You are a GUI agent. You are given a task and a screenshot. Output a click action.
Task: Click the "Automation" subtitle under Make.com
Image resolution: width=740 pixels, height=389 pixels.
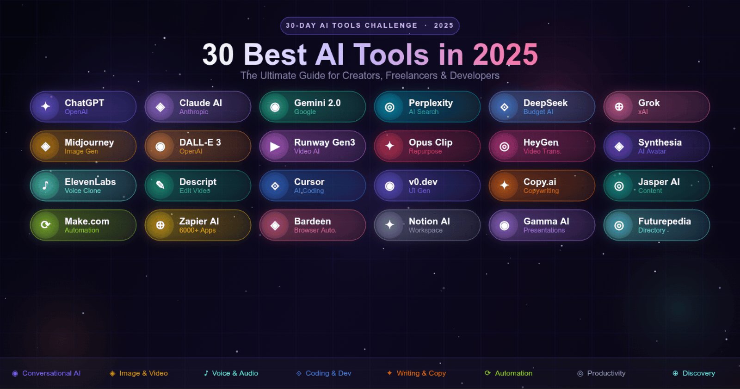click(x=82, y=230)
